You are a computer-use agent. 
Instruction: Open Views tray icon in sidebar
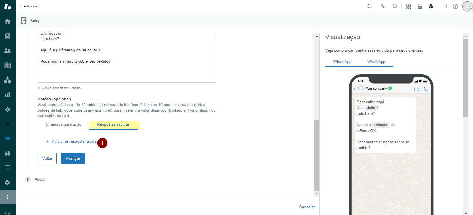click(x=7, y=36)
